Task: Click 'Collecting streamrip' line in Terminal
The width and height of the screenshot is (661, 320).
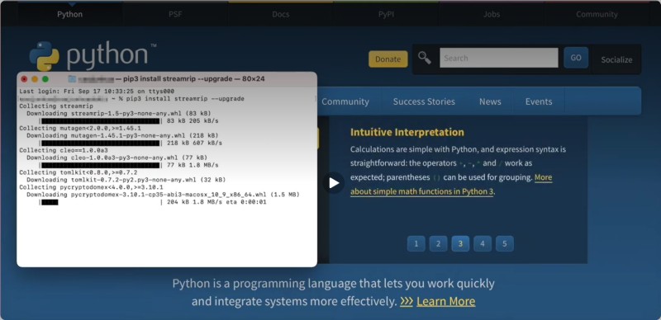Action: pyautogui.click(x=56, y=106)
